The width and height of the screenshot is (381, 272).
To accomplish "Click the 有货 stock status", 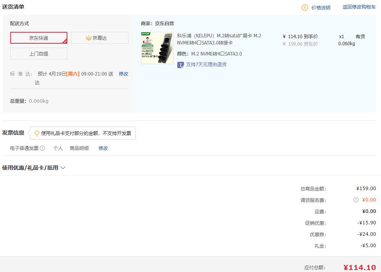I will tap(360, 37).
